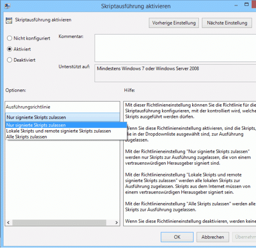The image size is (256, 248).
Task: Click the policy setting icon beside the heading
Action: (9, 21)
